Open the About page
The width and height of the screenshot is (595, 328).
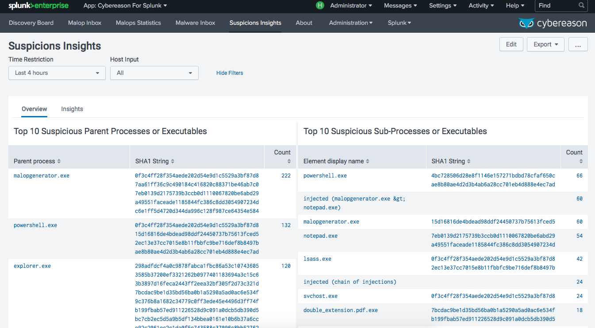[304, 23]
